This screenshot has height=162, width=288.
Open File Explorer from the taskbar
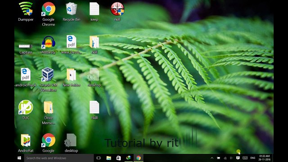coord(109,158)
